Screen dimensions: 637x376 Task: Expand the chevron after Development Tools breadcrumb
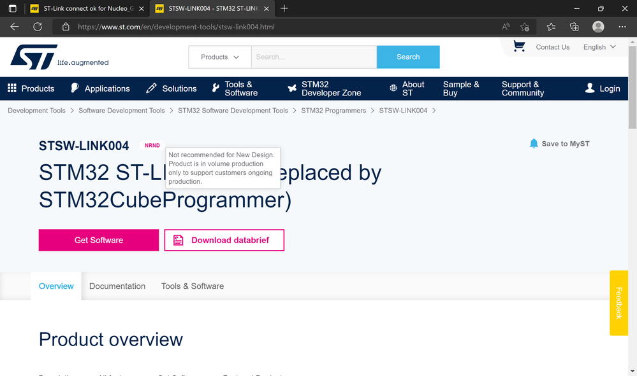[72, 111]
